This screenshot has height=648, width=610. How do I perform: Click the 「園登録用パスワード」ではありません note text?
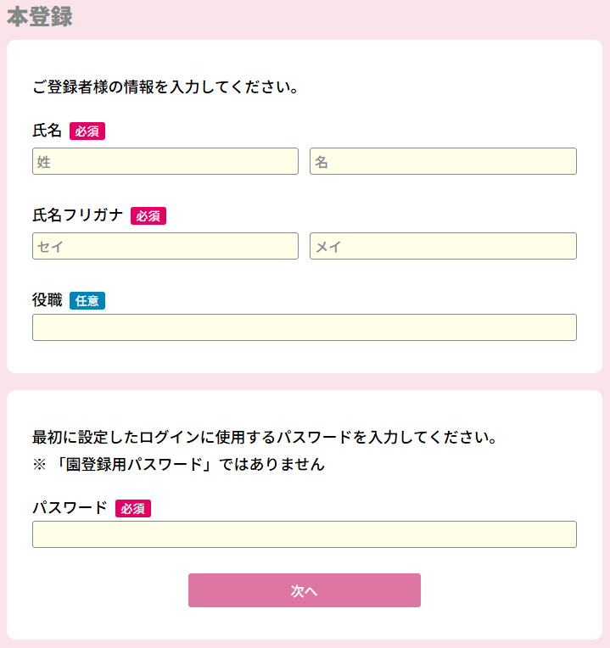coord(192,465)
